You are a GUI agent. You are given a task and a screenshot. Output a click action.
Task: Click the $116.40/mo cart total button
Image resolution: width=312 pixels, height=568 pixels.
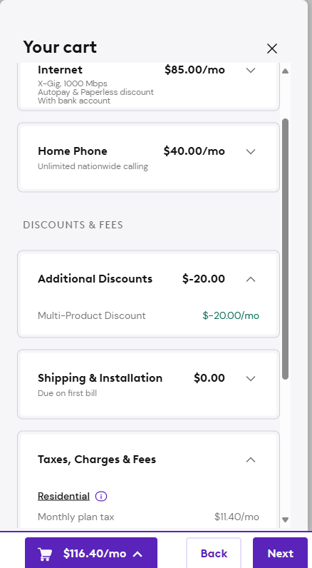coord(91,553)
